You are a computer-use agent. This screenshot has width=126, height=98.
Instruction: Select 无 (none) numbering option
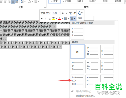tap(77, 52)
